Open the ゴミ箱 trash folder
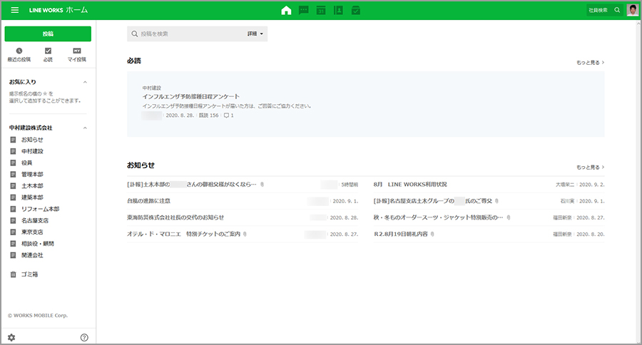The width and height of the screenshot is (642, 345). [31, 274]
